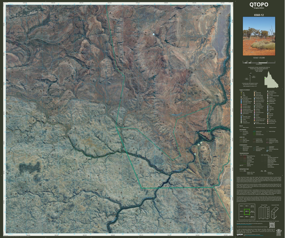Viewport: 285px width, 238px height.
Task: Click the white point marker in the northern hills
Action: pos(154,34)
